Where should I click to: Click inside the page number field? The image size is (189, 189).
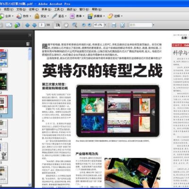(x=42, y=25)
